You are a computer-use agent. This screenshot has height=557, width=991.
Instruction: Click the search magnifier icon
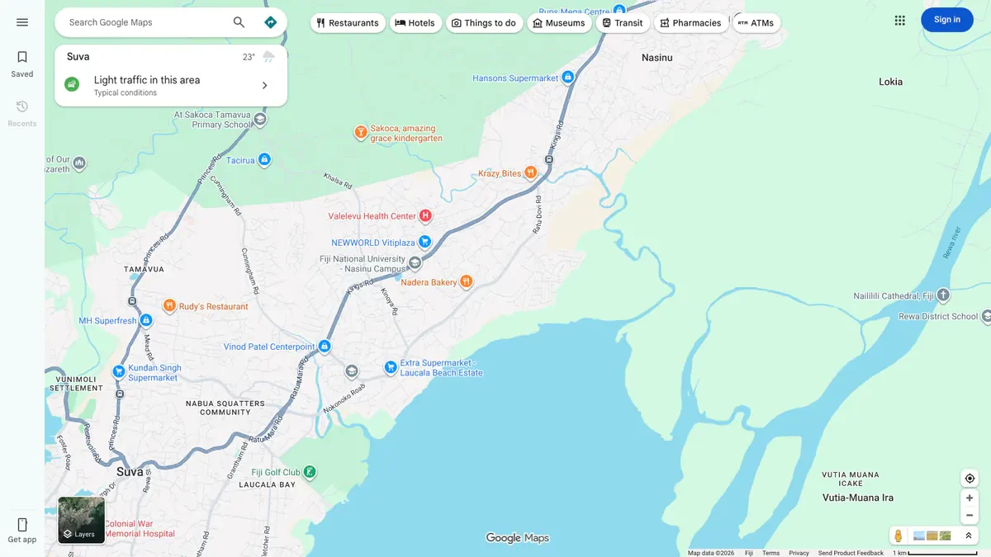pyautogui.click(x=239, y=22)
